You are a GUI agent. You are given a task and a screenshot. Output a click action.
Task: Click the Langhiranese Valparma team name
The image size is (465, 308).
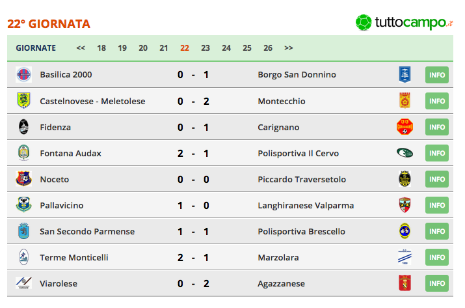coord(306,205)
